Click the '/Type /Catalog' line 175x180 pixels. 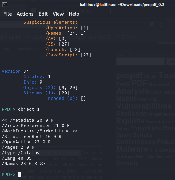21,153
